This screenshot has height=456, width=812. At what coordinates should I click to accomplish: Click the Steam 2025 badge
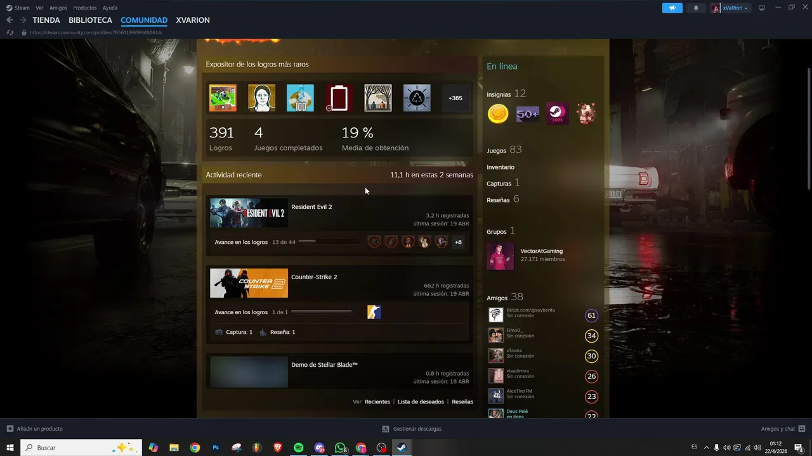[557, 114]
